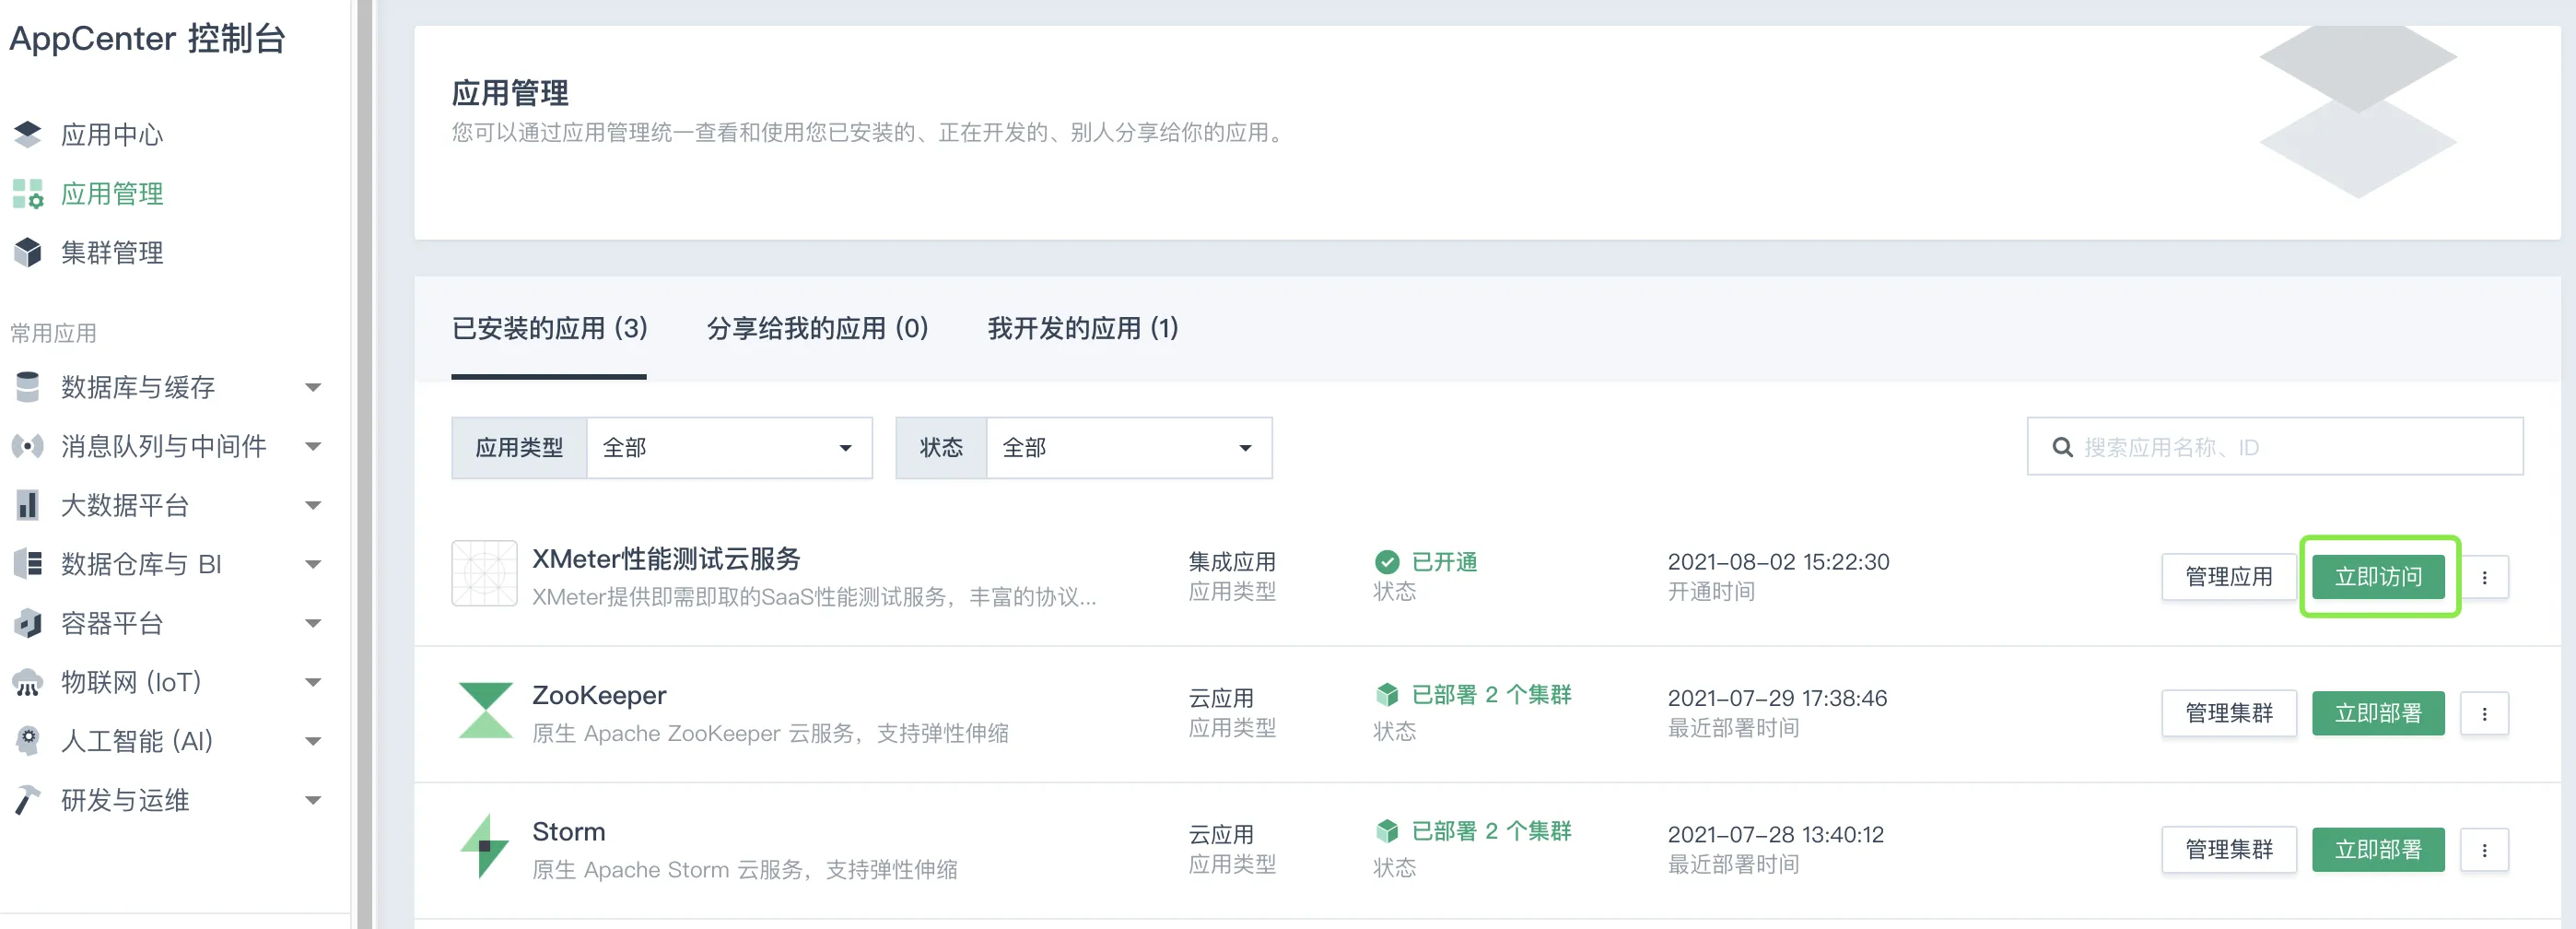Click the 应用中心 layers icon in sidebar
This screenshot has height=929, width=2576.
(28, 134)
